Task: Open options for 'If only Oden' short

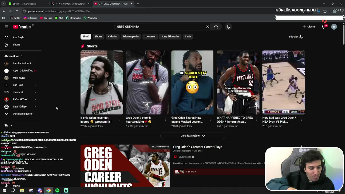Action: (120, 119)
